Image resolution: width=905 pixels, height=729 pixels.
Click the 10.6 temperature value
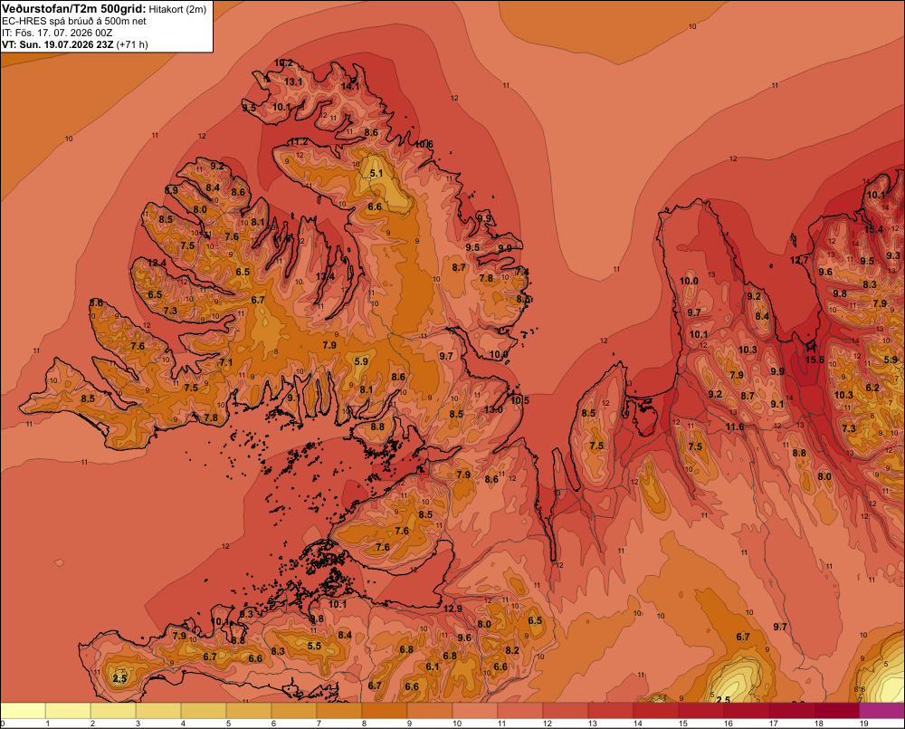424,144
